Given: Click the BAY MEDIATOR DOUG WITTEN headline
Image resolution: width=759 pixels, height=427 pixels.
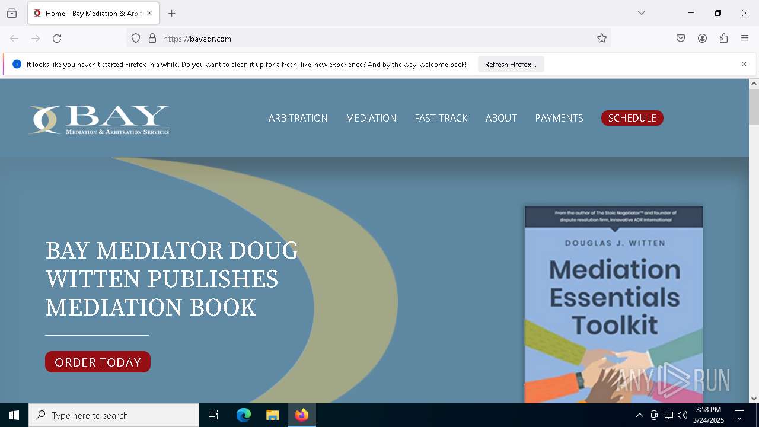Looking at the screenshot, I should tap(172, 279).
